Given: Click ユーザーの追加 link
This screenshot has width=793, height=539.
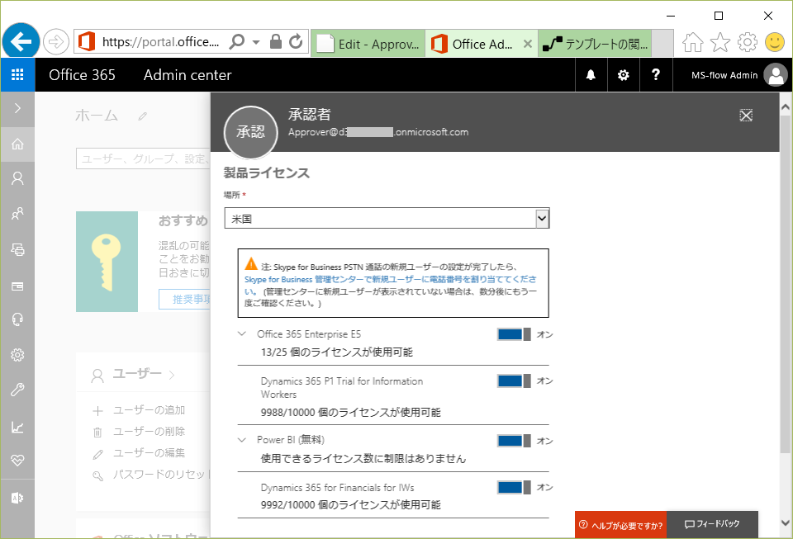Looking at the screenshot, I should (x=149, y=410).
